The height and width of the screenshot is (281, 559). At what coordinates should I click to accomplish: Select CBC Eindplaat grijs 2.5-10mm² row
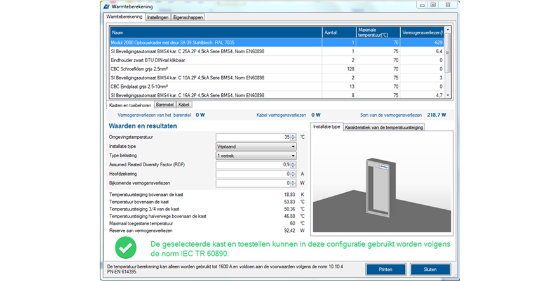(277, 86)
